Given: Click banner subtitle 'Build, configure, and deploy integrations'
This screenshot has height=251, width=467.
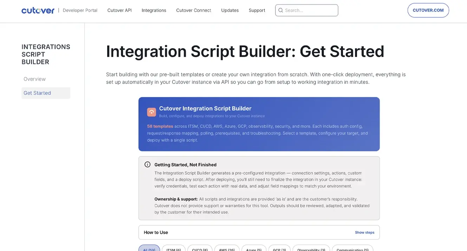Looking at the screenshot, I should [x=212, y=116].
